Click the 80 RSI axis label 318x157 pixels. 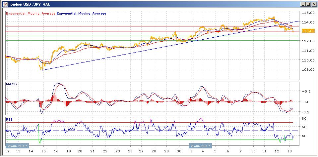304,118
